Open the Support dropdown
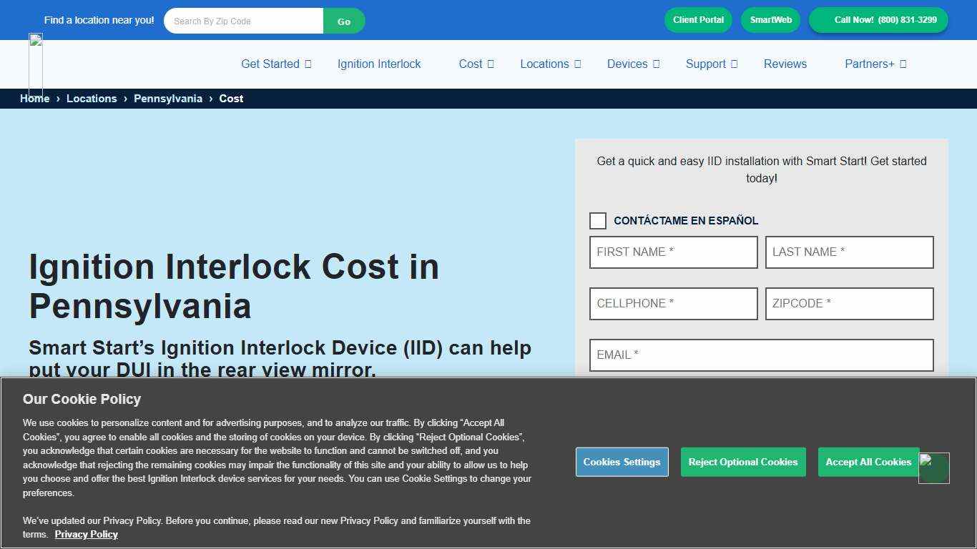Screen dimensions: 977x549 (710, 64)
